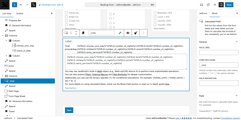Toggle the settings sidebar panel icon
The image size is (241, 120).
tap(221, 5)
